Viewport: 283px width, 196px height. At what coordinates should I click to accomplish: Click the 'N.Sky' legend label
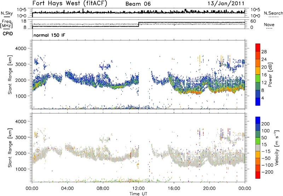[7, 13]
